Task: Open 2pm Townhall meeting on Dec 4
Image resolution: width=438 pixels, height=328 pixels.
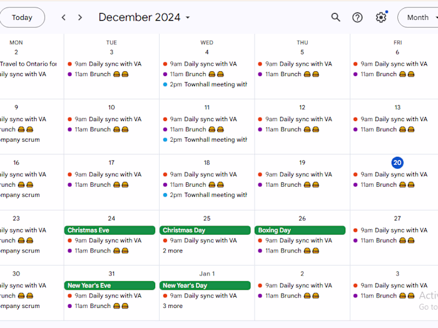Action: click(205, 84)
